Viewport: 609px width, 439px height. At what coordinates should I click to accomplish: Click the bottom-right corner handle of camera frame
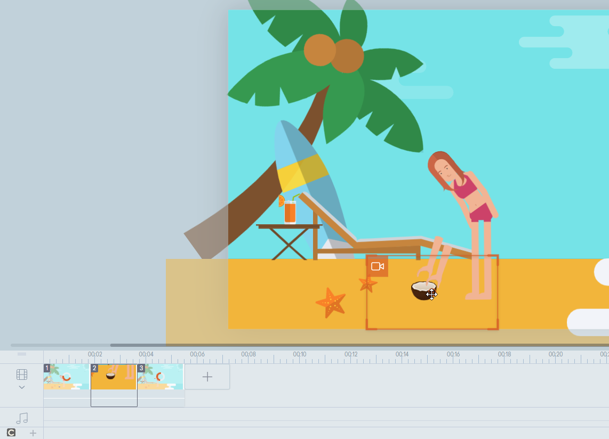tap(495, 326)
